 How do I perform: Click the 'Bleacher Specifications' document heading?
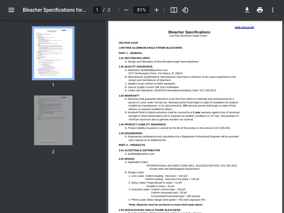tap(189, 32)
